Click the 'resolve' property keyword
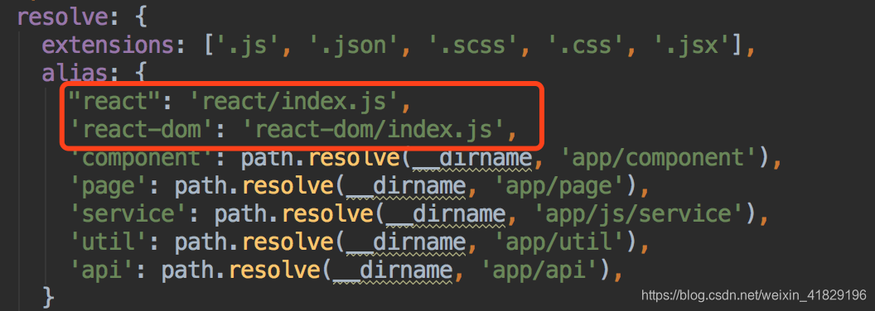875x311 pixels. [63, 17]
